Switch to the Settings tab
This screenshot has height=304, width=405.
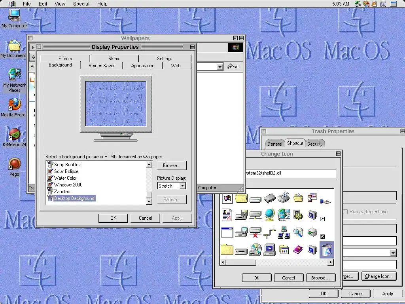(x=165, y=59)
